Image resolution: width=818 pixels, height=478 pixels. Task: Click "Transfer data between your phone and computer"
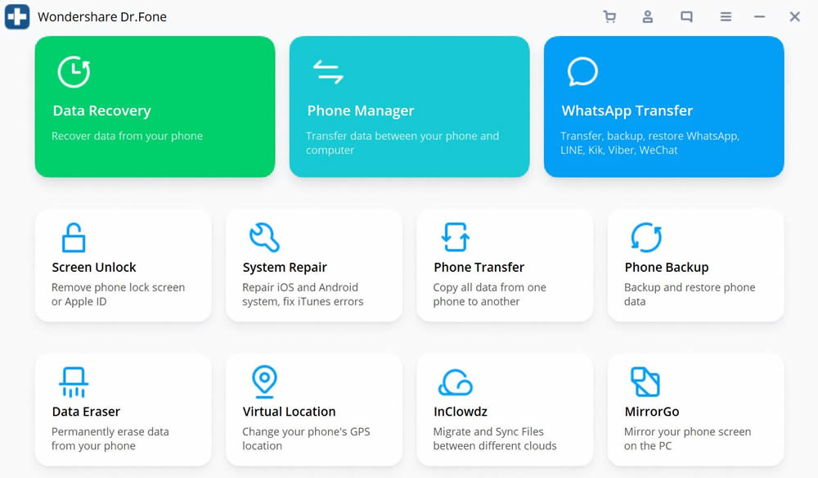pyautogui.click(x=402, y=143)
